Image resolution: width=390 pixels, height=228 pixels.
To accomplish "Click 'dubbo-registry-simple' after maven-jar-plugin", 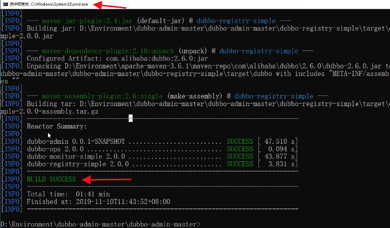I will pos(236,21).
